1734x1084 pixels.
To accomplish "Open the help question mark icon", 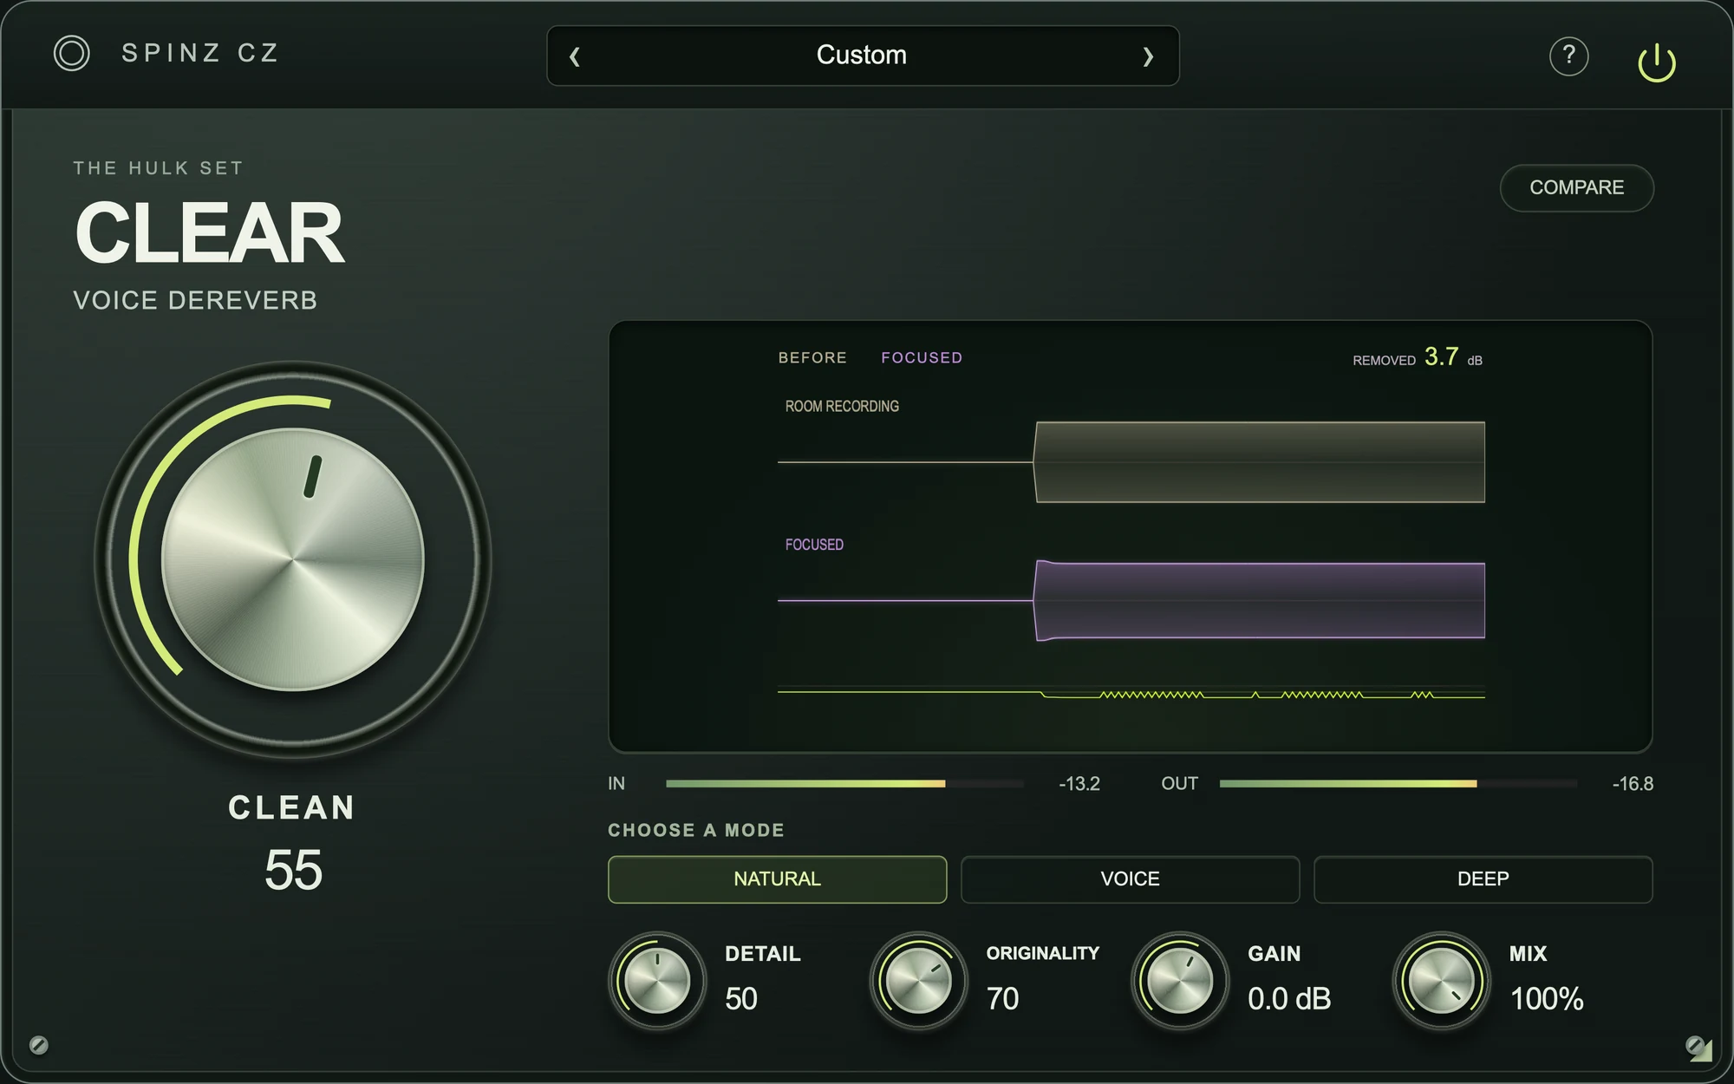I will [1568, 56].
